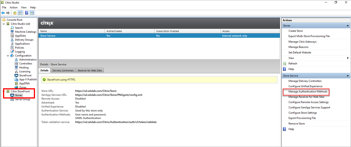The width and height of the screenshot is (351, 147).
Task: Select the Search node icon
Action: pos(13,28)
